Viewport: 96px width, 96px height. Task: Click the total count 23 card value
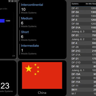pyautogui.click(x=5, y=86)
